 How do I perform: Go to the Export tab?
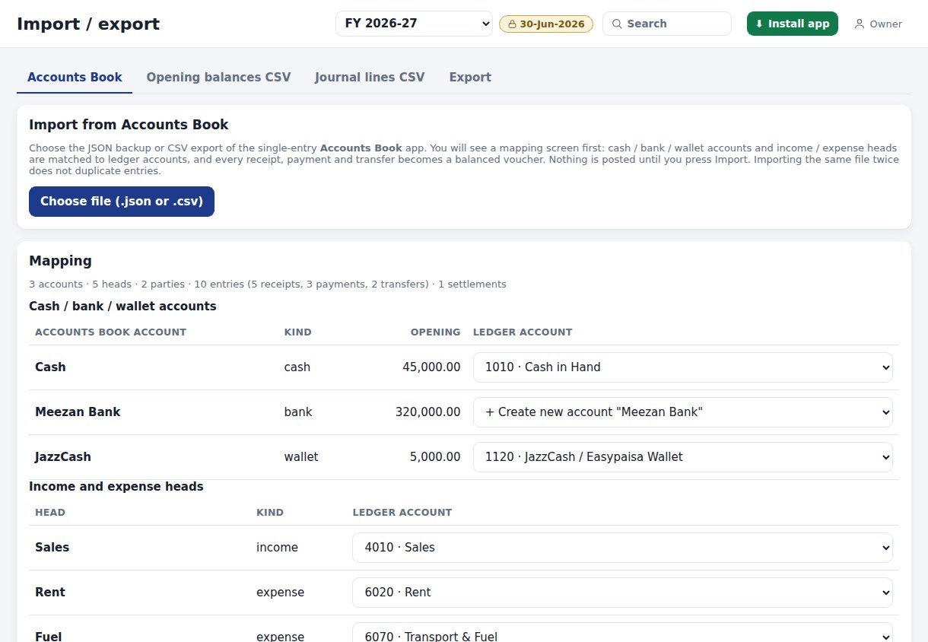click(x=470, y=77)
